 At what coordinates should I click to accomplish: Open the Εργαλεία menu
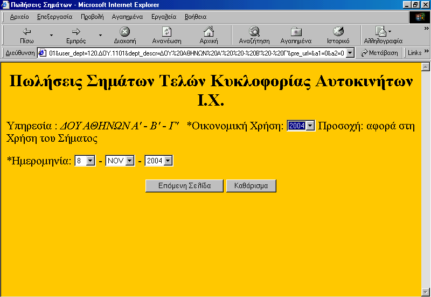[x=164, y=17]
